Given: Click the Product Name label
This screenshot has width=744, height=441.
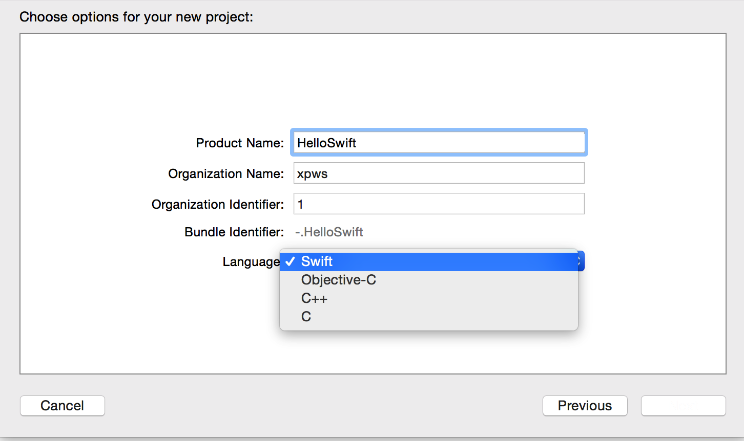Looking at the screenshot, I should (240, 143).
